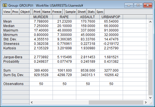This screenshot has width=155, height=107.
Task: Click vertical scrollbar up arrow
Action: [x=150, y=22]
